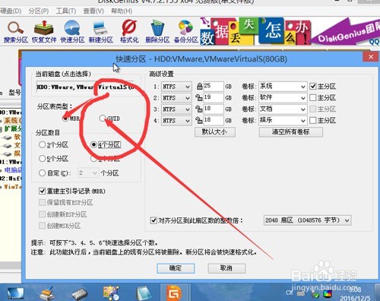The image size is (380, 301).
Task: Click the lock icon beside partition 1 size
Action: tap(199, 87)
